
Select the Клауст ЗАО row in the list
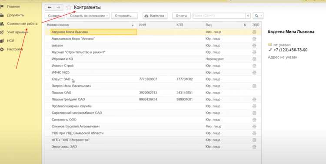(153, 79)
